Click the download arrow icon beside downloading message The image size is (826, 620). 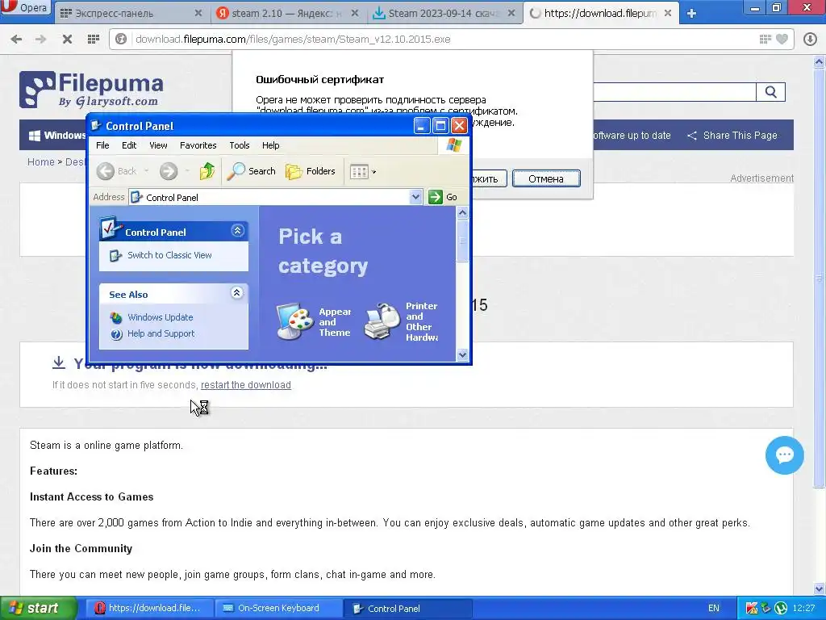(58, 362)
